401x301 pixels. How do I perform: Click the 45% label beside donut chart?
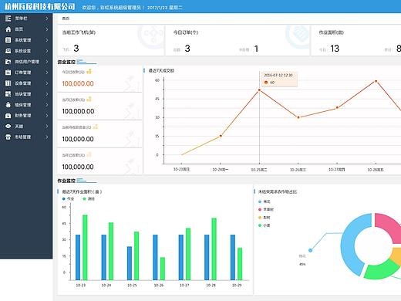[302, 264]
